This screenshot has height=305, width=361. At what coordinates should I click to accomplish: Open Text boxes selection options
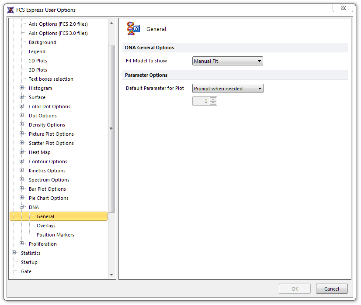coord(51,79)
